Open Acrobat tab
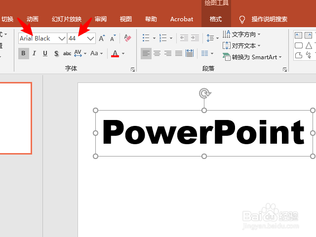The image size is (316, 237). [182, 19]
